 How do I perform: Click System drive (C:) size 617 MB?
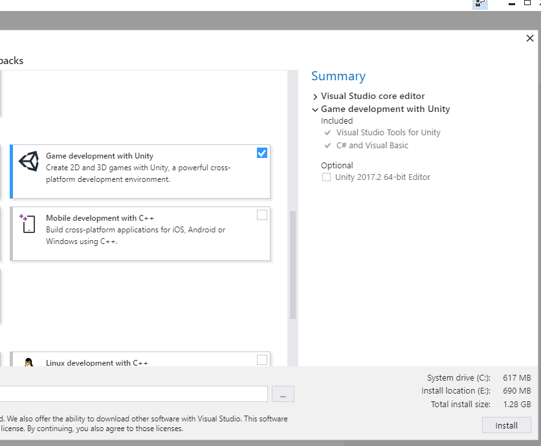(517, 377)
